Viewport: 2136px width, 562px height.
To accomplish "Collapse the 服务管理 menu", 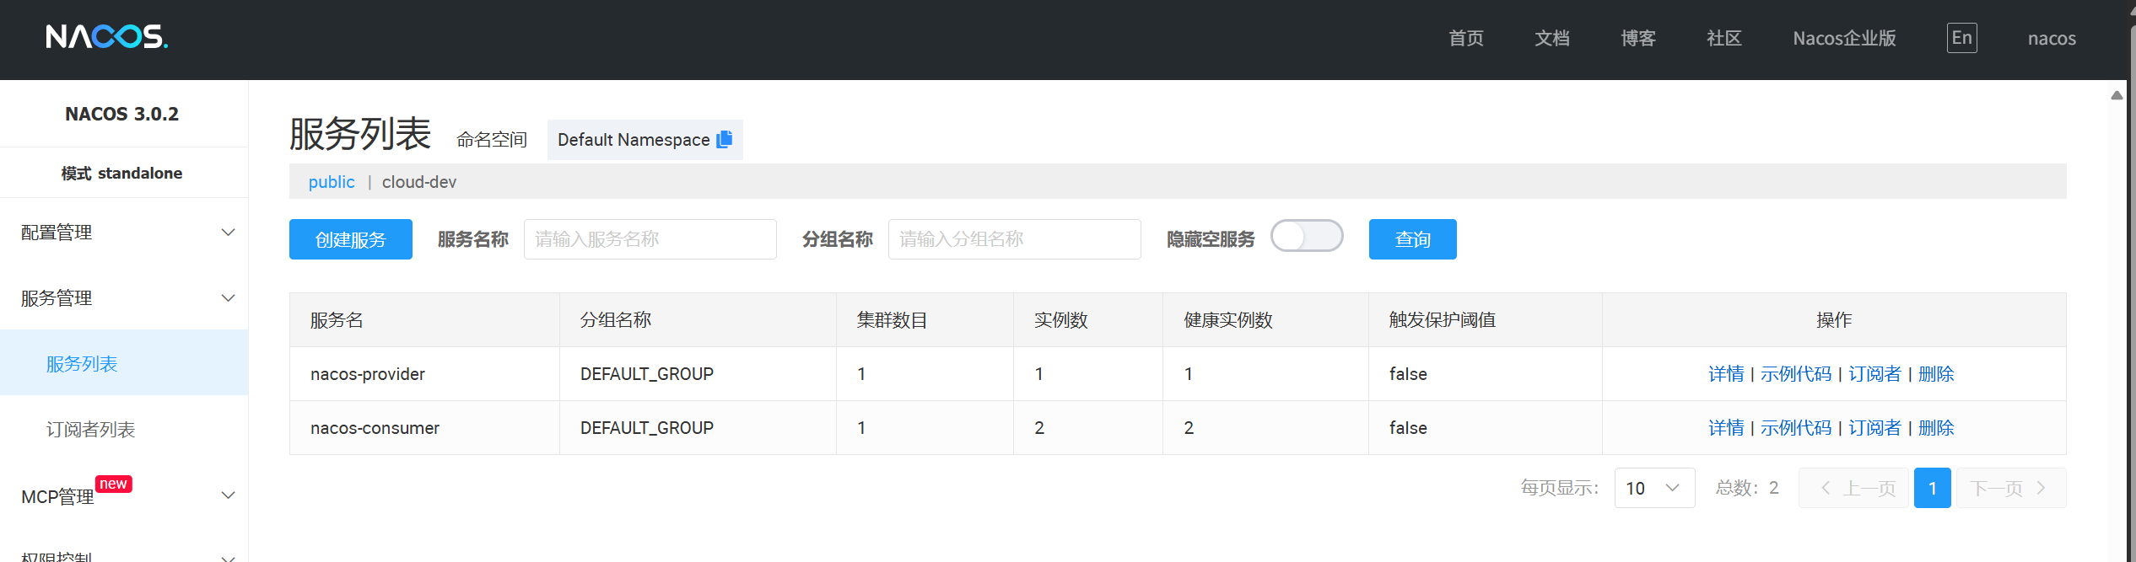I will click(x=124, y=298).
